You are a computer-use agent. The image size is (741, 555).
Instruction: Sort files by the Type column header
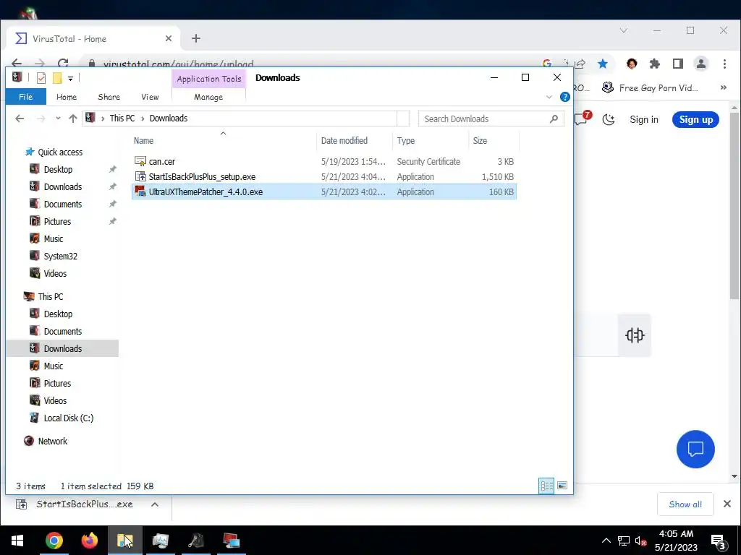pyautogui.click(x=430, y=141)
